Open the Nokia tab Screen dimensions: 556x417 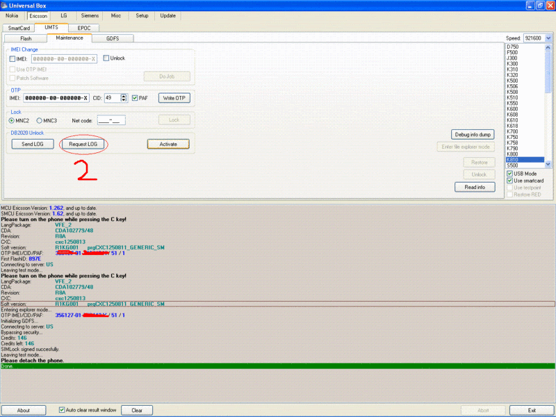[12, 15]
